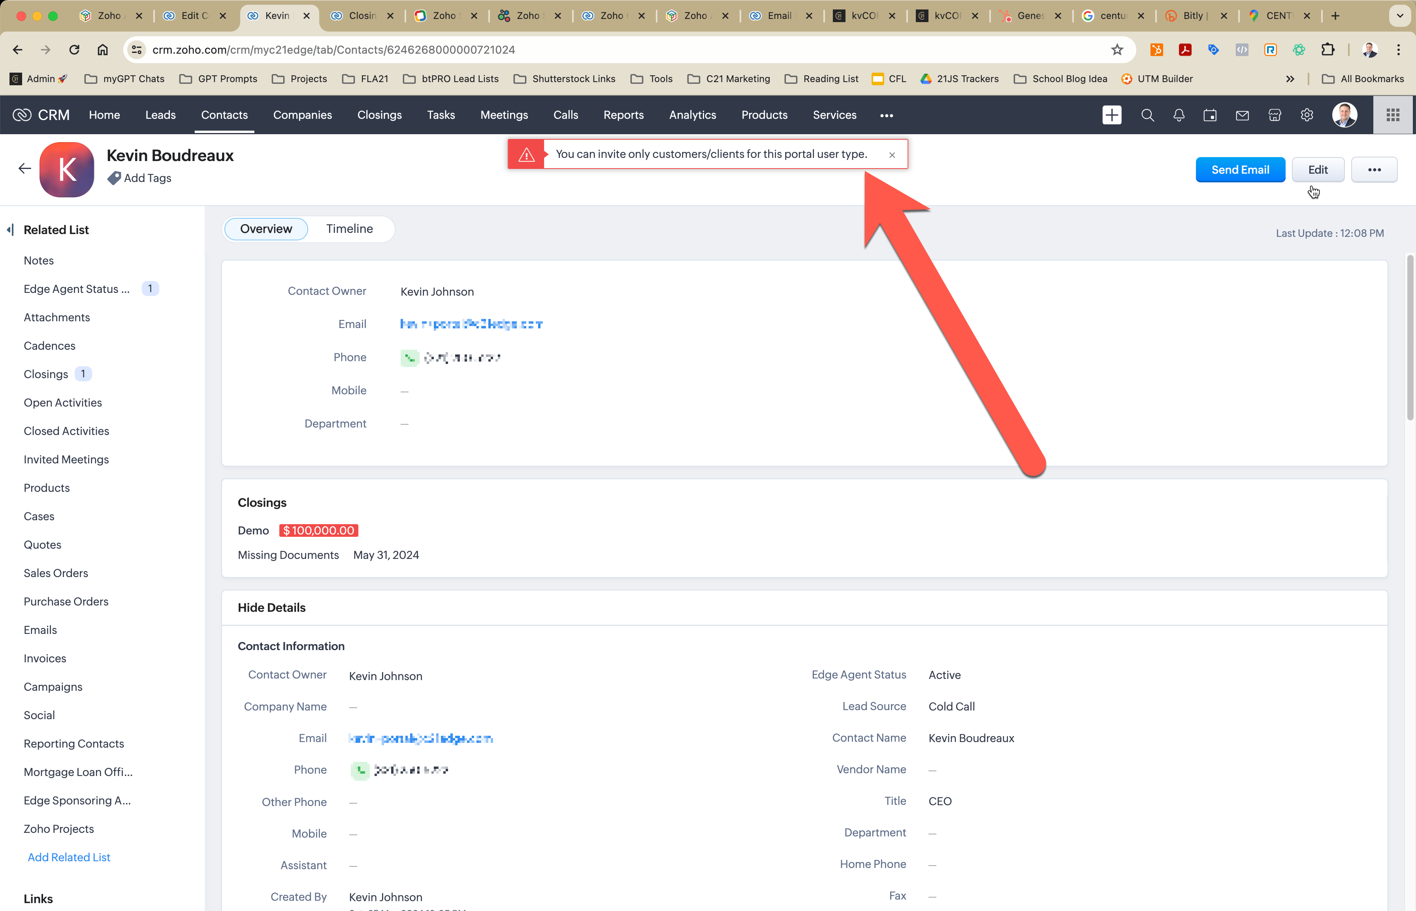
Task: Click the quick create plus icon
Action: click(x=1111, y=115)
